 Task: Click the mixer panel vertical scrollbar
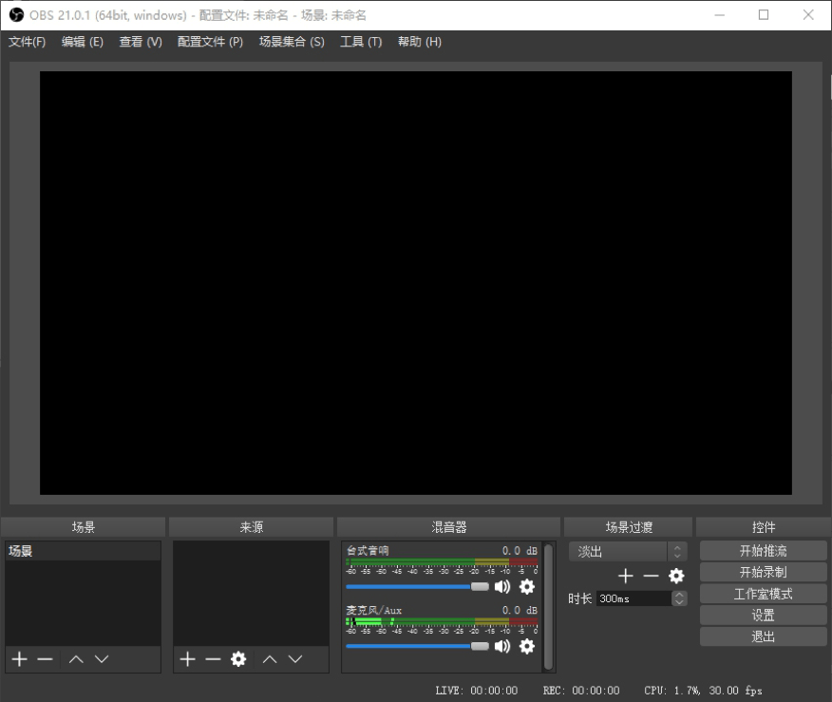[x=549, y=606]
